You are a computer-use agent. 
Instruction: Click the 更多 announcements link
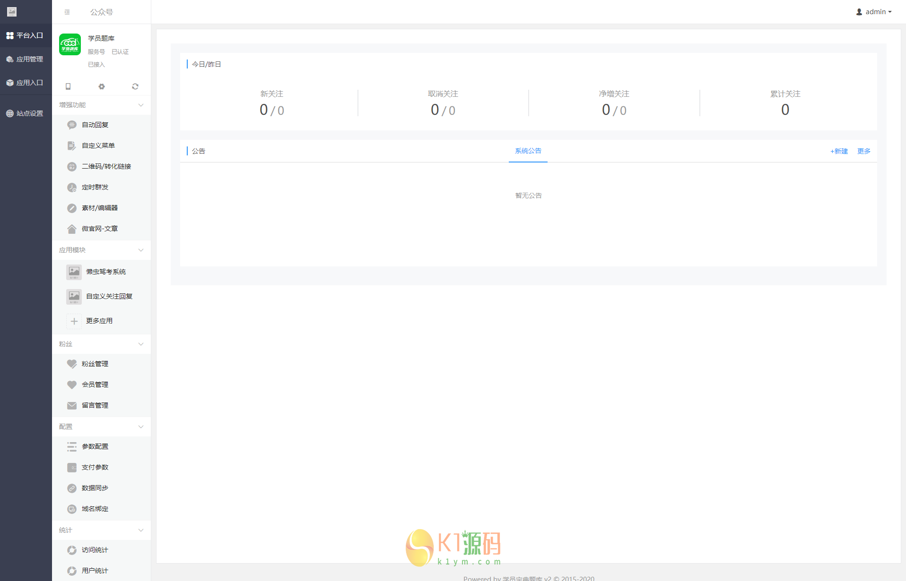864,151
